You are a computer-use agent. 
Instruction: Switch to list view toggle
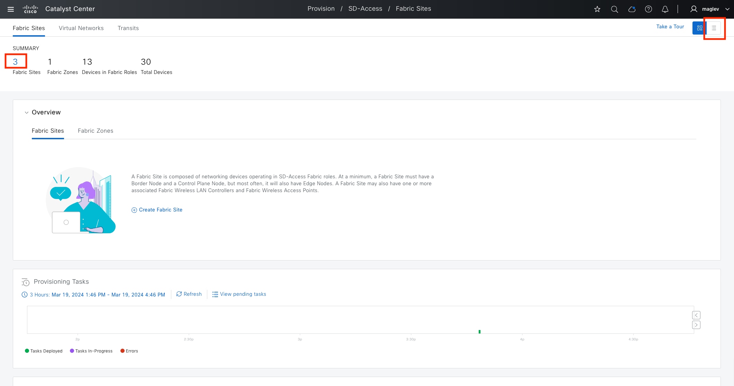(x=714, y=28)
